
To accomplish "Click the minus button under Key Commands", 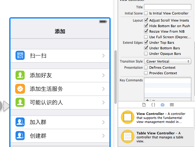I will tap(154, 100).
